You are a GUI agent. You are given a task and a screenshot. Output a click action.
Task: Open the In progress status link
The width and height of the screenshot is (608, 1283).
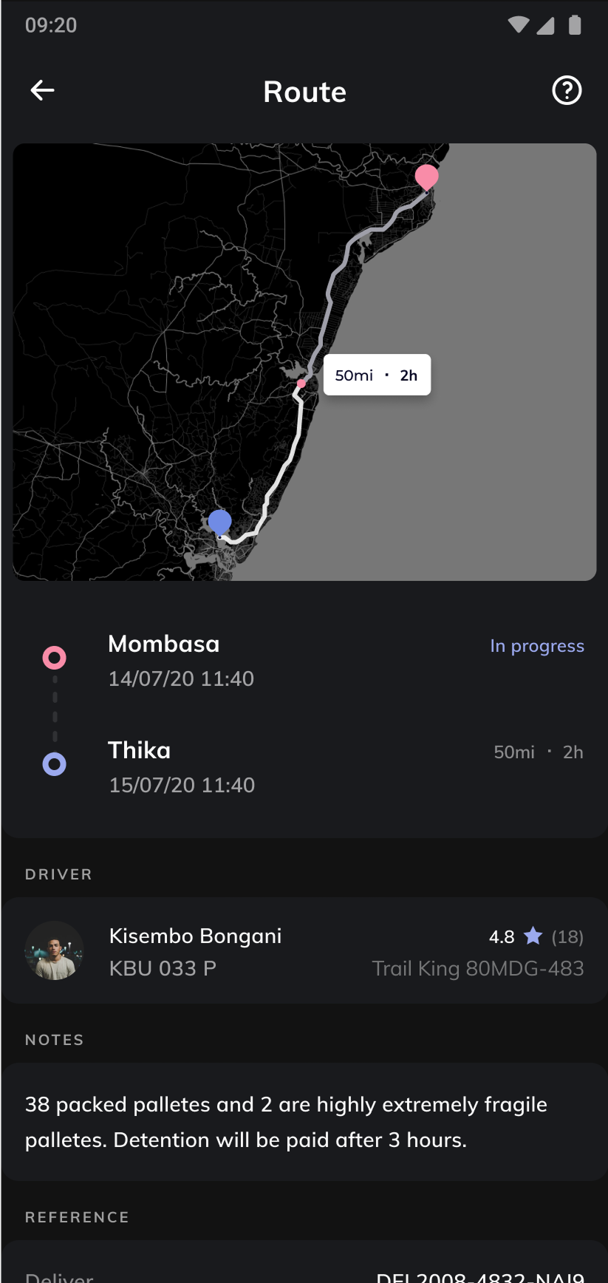click(537, 646)
